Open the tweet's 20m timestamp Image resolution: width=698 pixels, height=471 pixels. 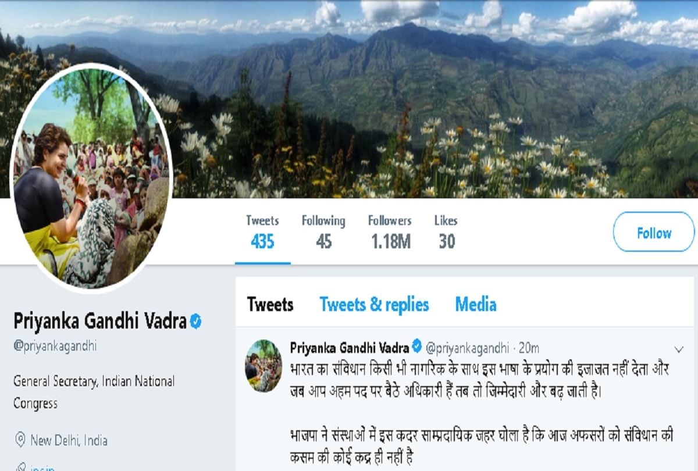(528, 348)
